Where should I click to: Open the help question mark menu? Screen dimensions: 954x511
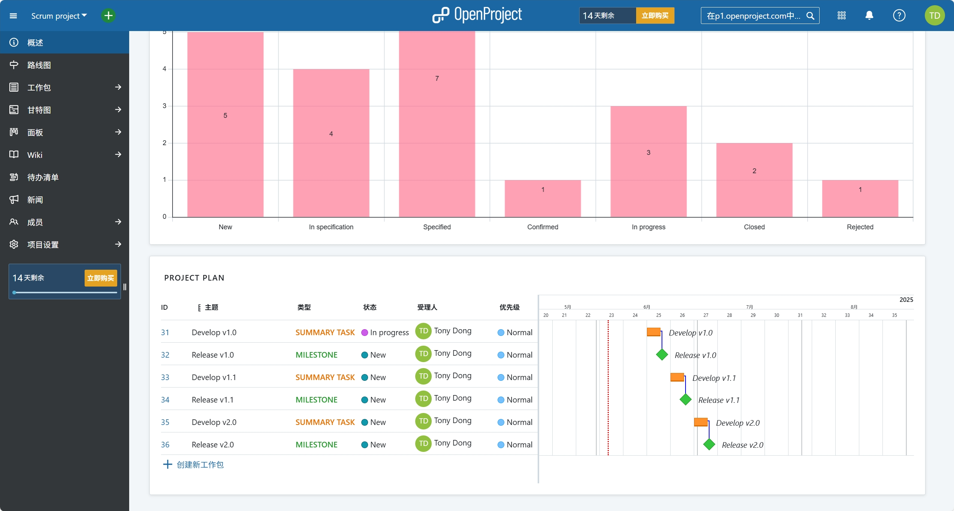899,16
